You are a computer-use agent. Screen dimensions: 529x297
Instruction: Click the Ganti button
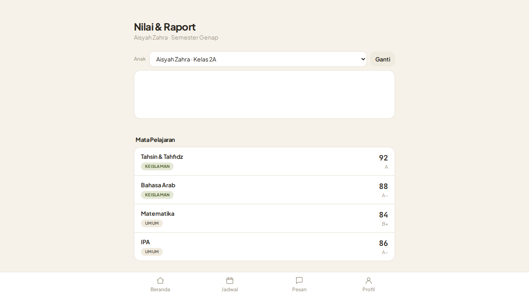[x=383, y=59]
